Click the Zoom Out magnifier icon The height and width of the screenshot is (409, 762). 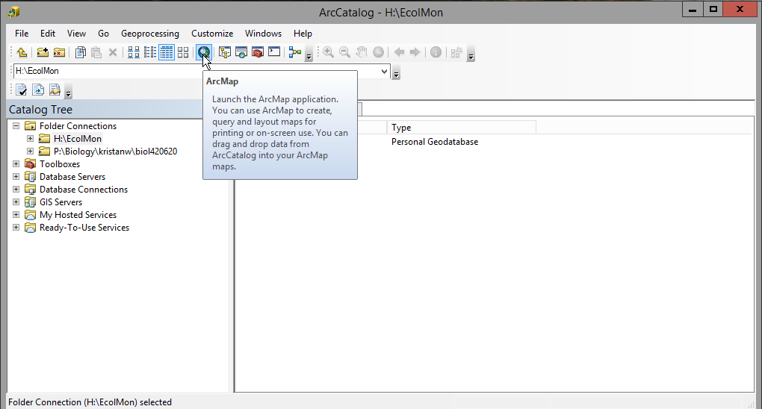pos(344,52)
